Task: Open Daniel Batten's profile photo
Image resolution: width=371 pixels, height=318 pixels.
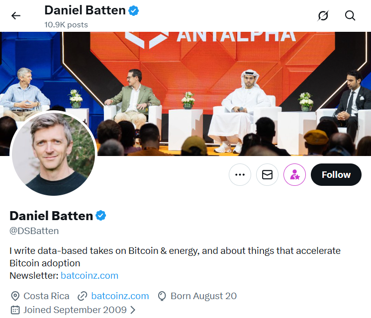Action: (53, 154)
